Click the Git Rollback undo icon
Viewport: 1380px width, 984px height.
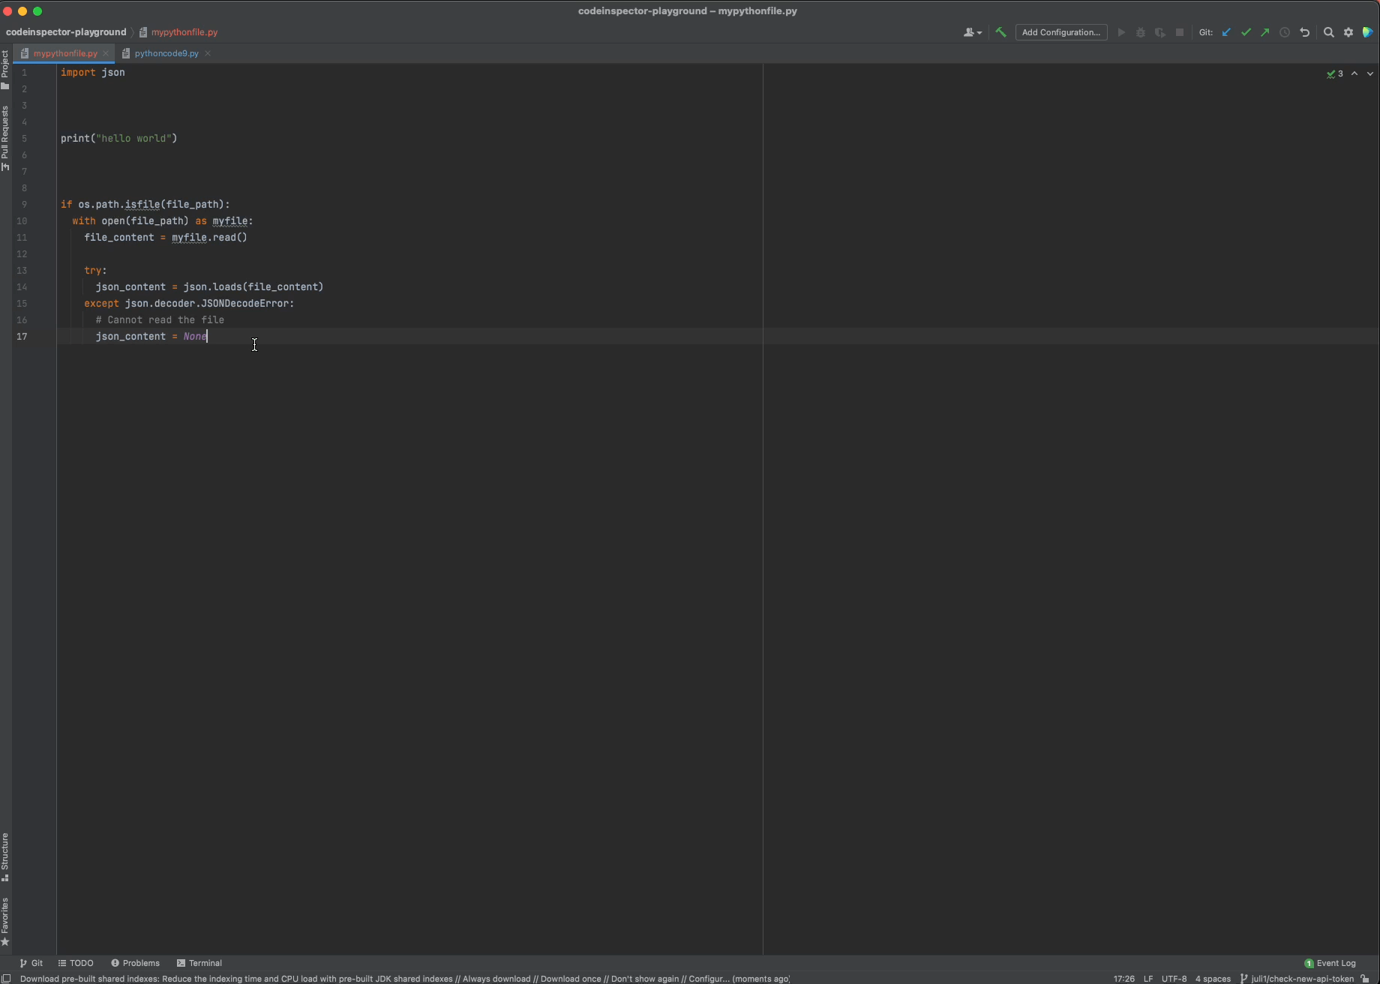coord(1305,32)
